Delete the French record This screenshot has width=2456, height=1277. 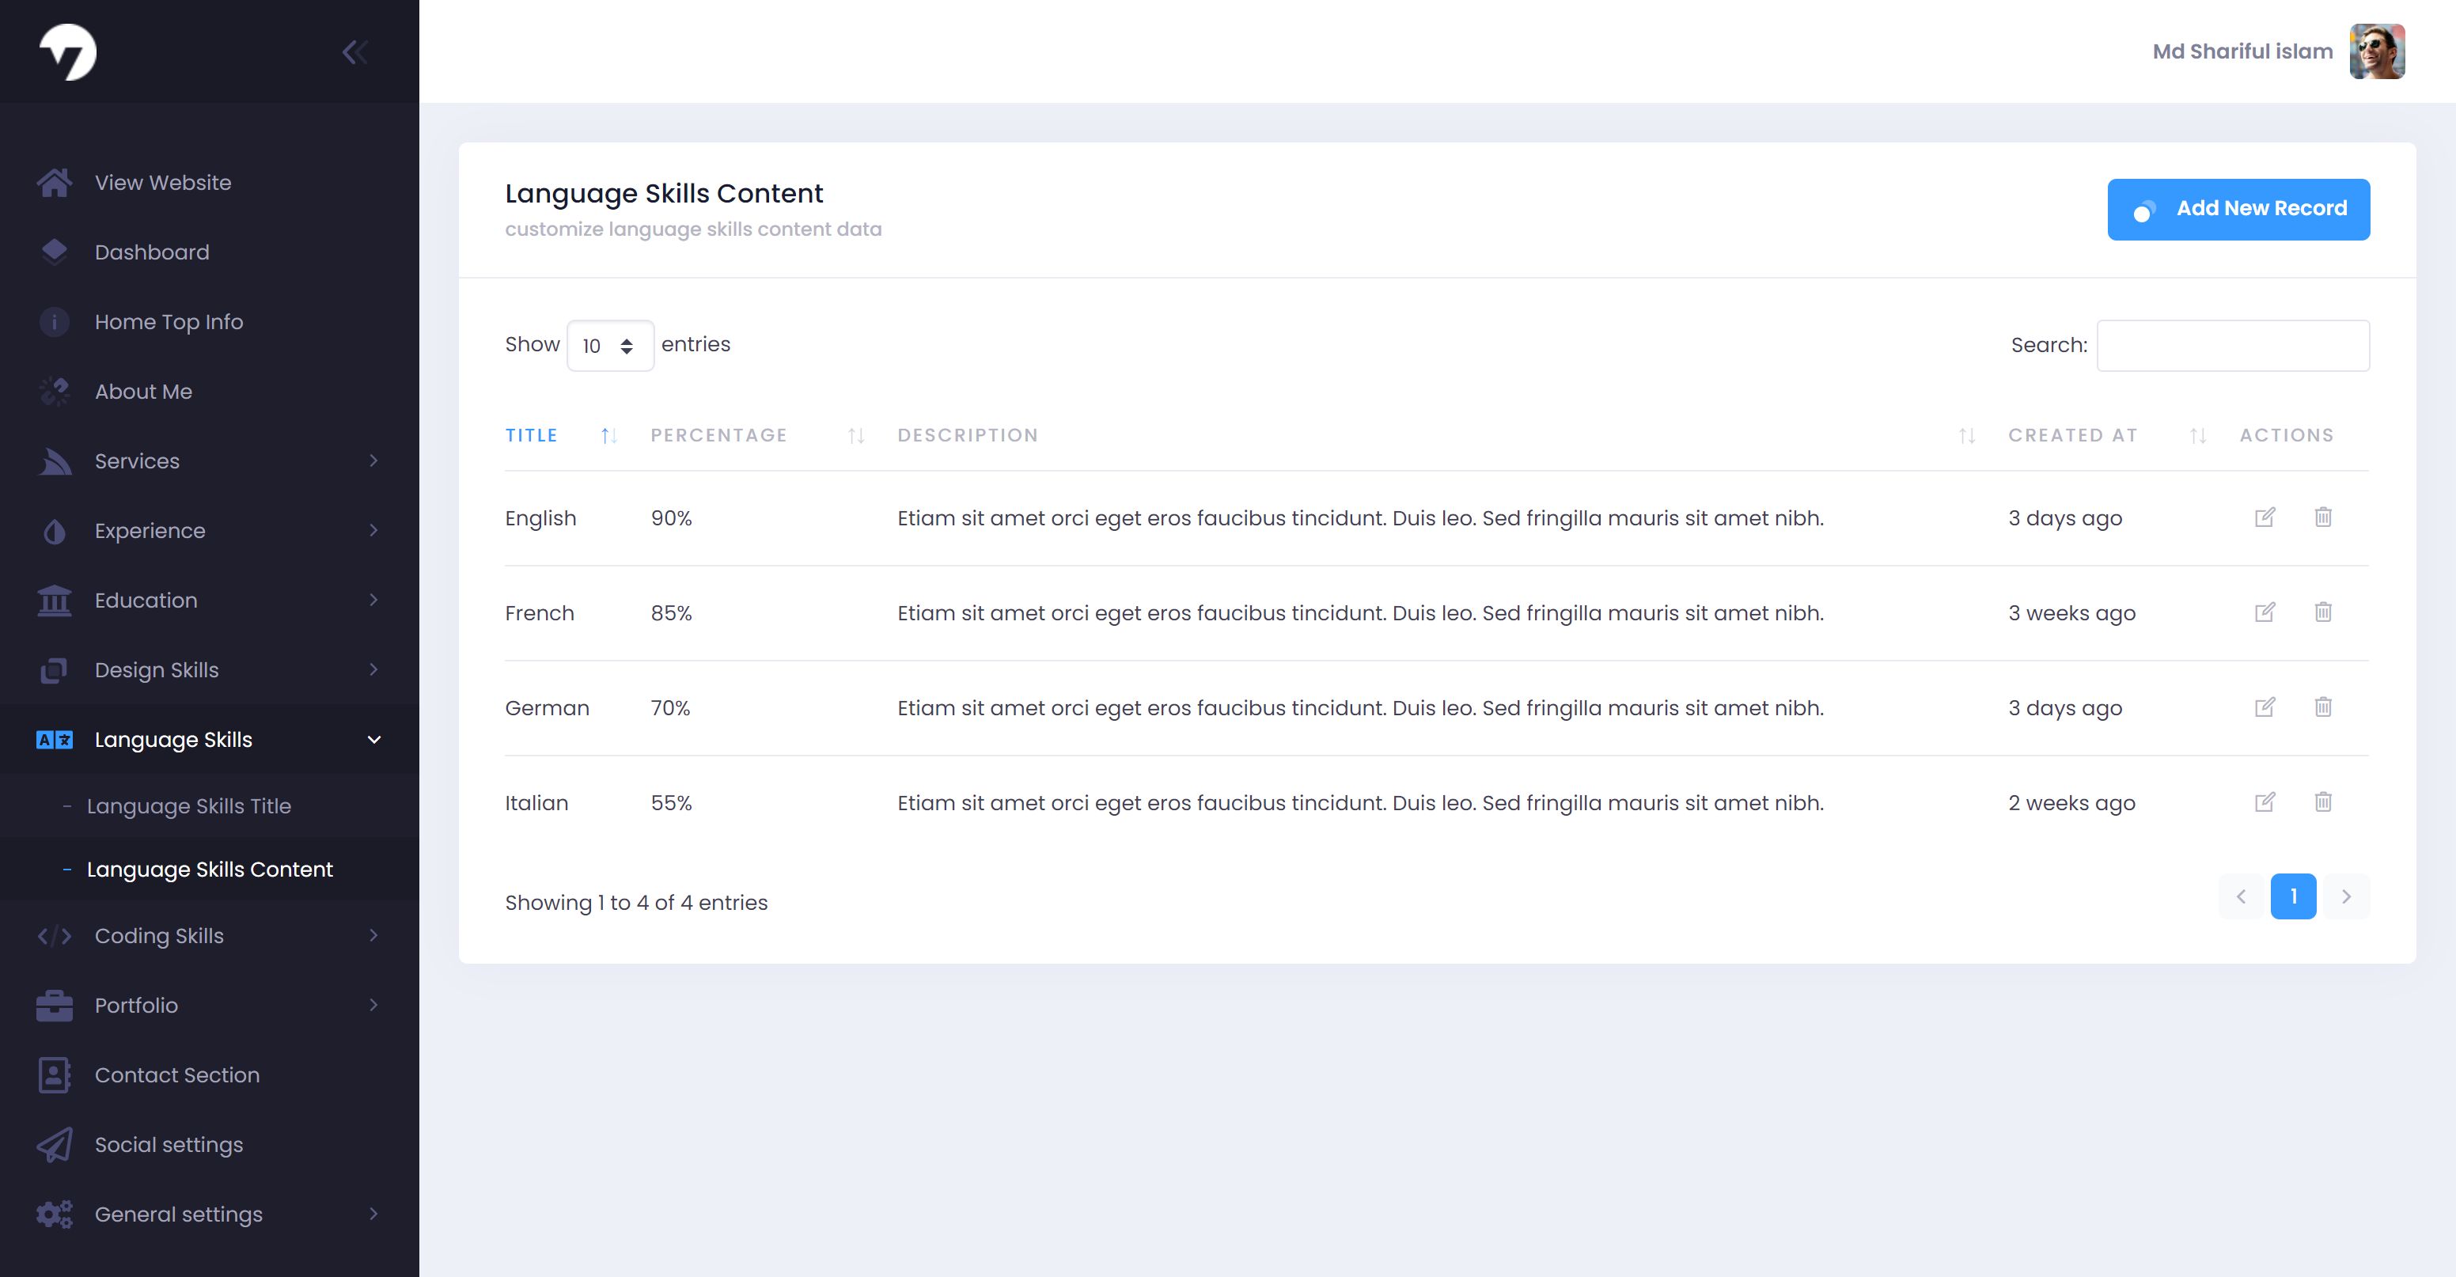2324,612
